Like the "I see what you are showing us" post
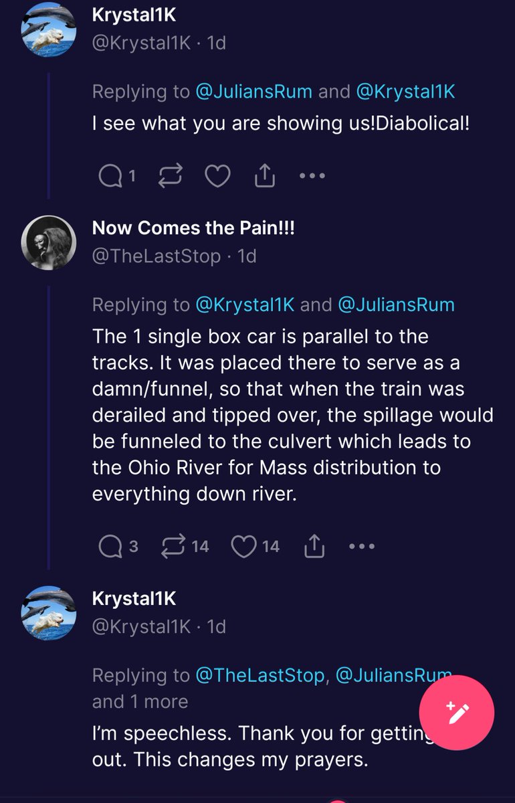 click(217, 176)
